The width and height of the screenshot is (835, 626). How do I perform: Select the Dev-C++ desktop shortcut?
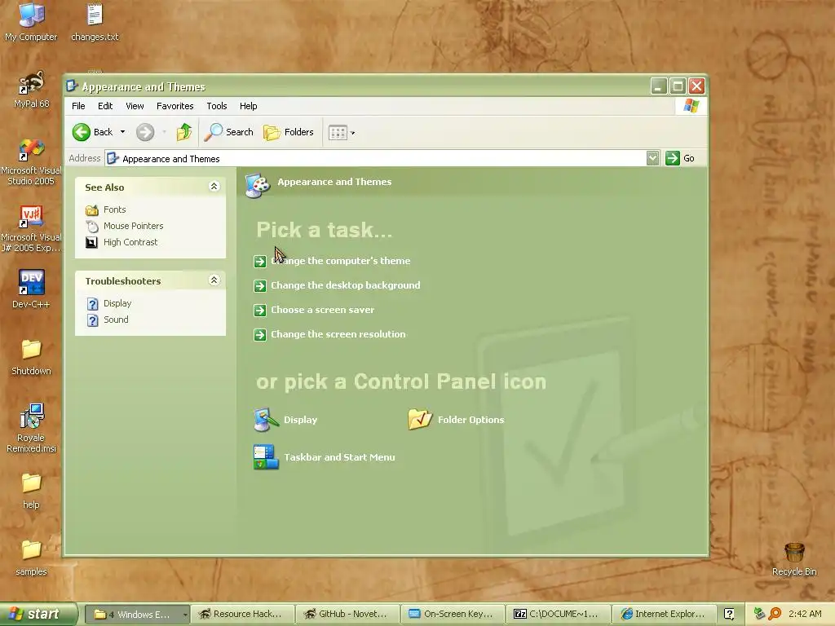click(31, 290)
